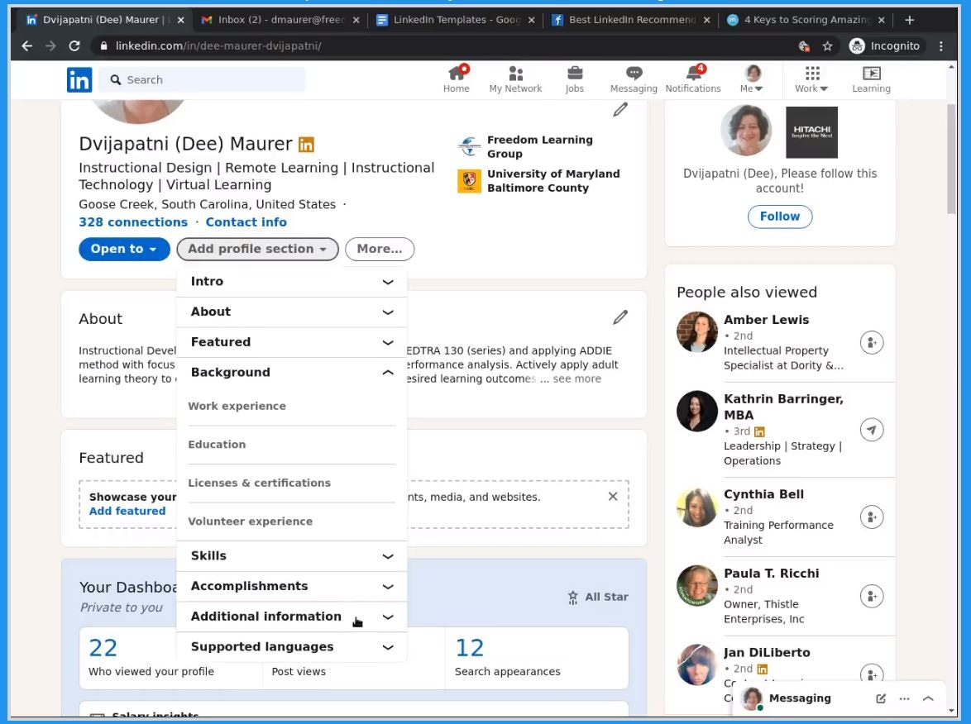Viewport: 971px width, 724px height.
Task: Switch to 4 Keys to Scoring tab
Action: 806,20
